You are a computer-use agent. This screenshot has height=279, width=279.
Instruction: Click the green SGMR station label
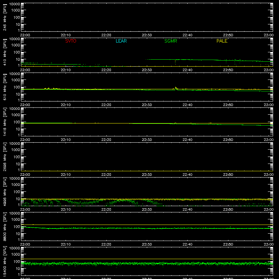(171, 41)
